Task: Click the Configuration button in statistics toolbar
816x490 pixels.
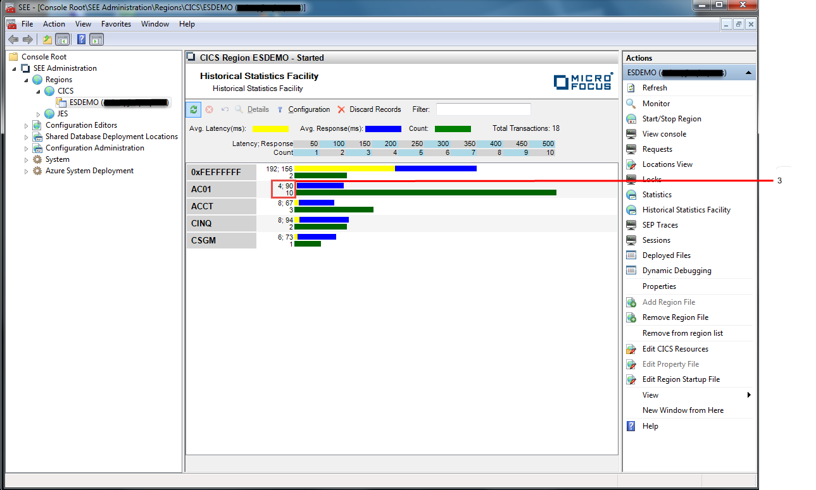Action: click(308, 109)
